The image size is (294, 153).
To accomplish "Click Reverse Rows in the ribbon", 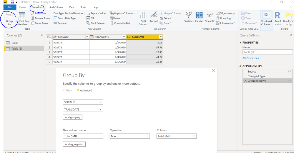I will click(40, 18).
